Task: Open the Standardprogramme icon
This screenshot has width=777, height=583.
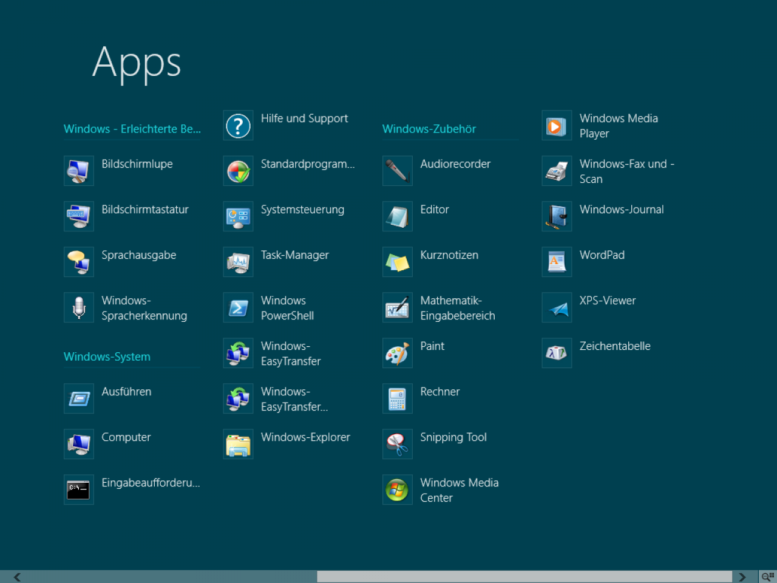Action: click(x=238, y=171)
